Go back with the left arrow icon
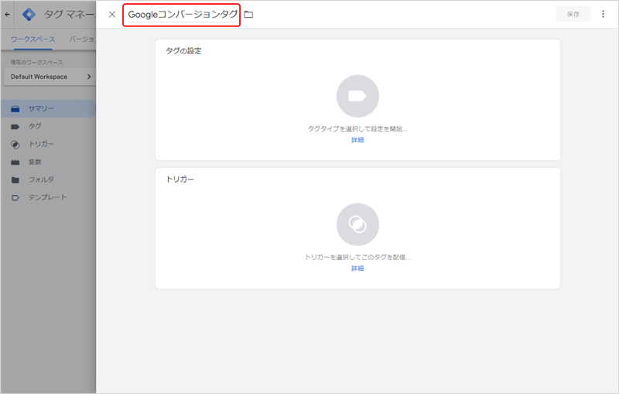The image size is (619, 394). pos(8,15)
